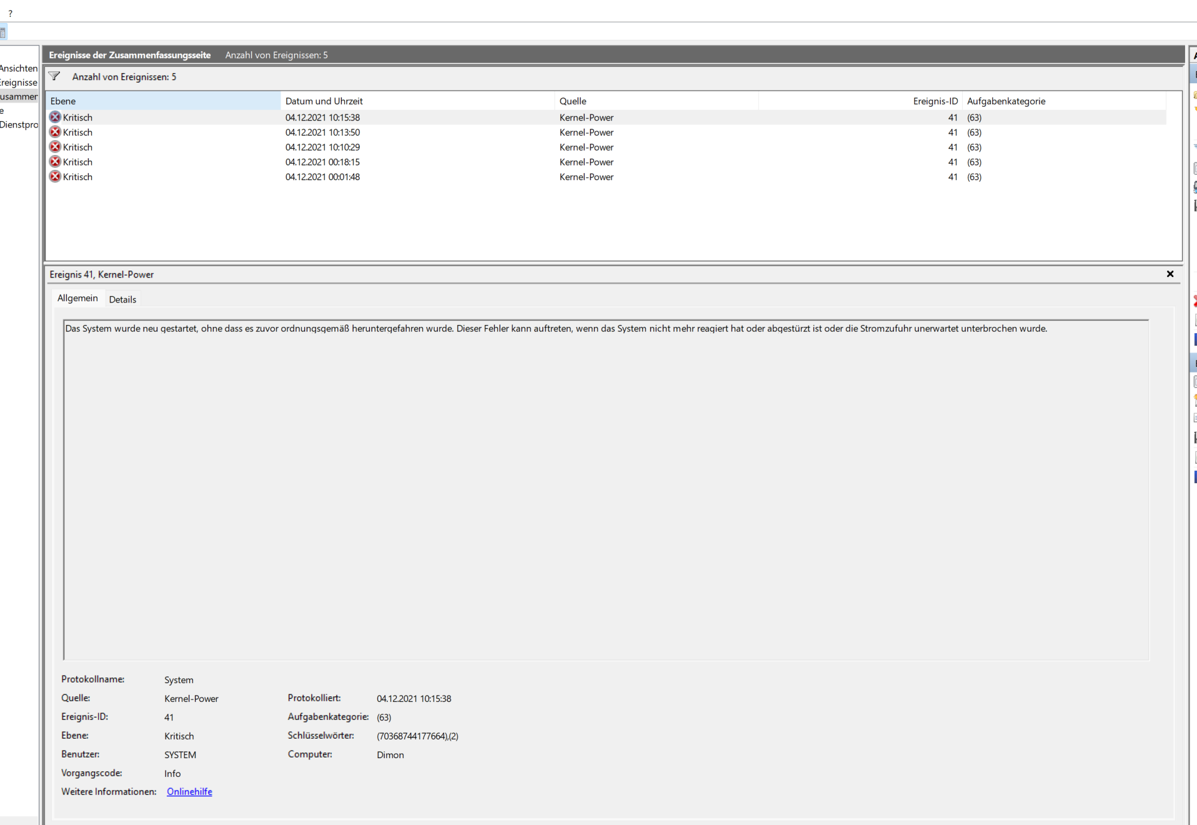This screenshot has width=1197, height=825.
Task: Click Ebene value 'Kritisch' in details
Action: coord(179,736)
